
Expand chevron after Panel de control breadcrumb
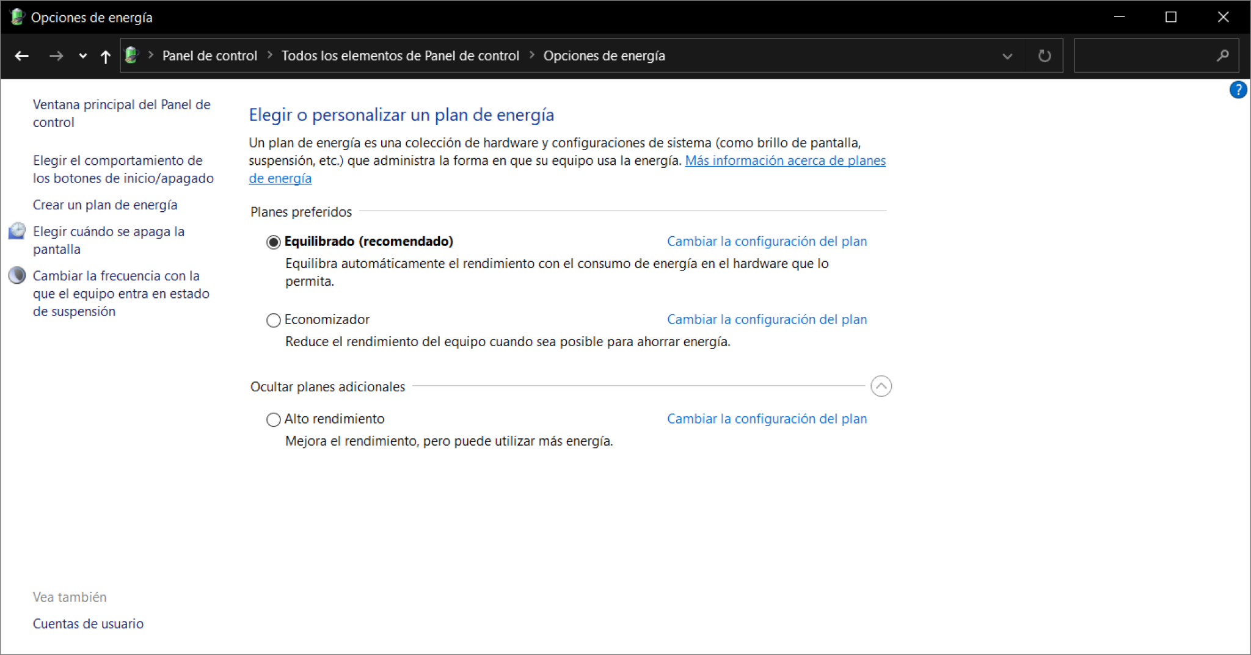click(269, 55)
